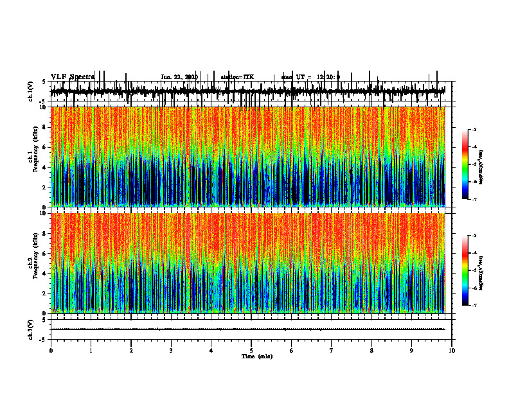The image size is (509, 393).
Task: Click the "3" tick on the time axis
Action: click(171, 351)
